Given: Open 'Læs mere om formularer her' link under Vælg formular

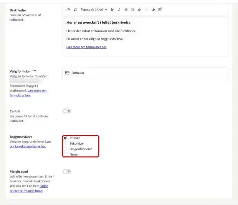Looking at the screenshot, I should coord(28,93).
